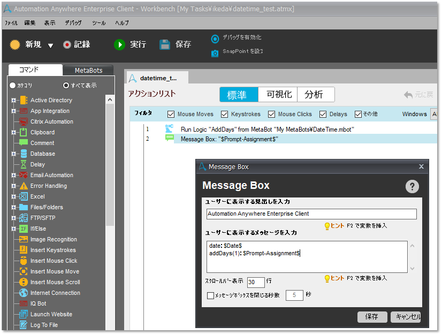Select the Citrix Automation icon

point(24,121)
